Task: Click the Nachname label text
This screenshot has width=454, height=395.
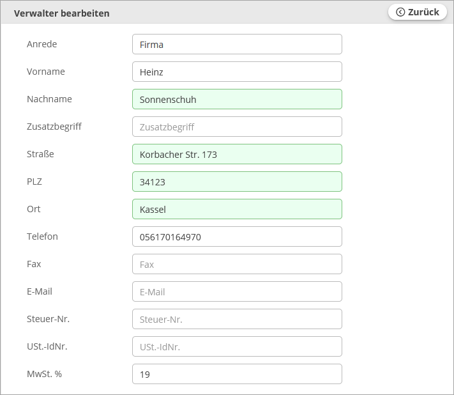Action: pyautogui.click(x=49, y=99)
